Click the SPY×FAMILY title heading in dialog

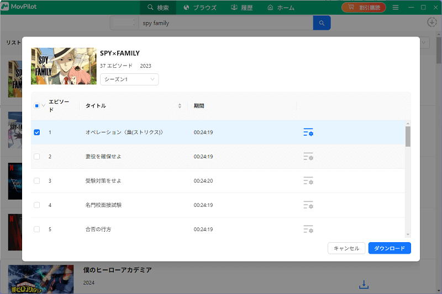120,53
